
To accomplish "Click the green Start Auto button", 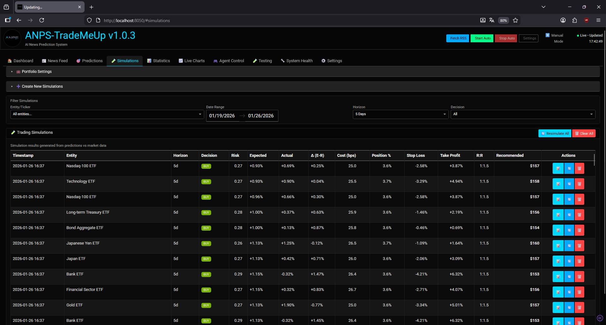I will click(482, 38).
